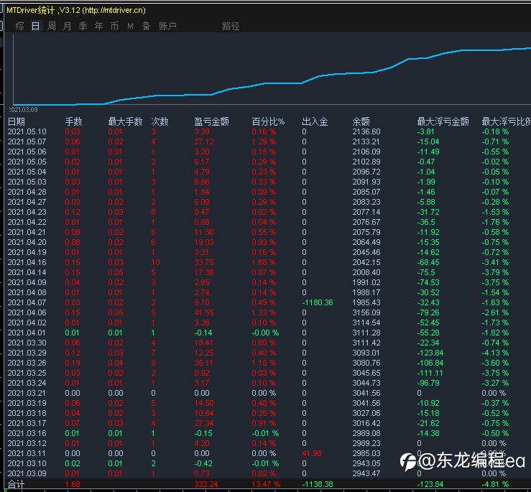Image resolution: width=531 pixels, height=492 pixels.
Task: Click the 出入金 column header
Action: tap(315, 121)
